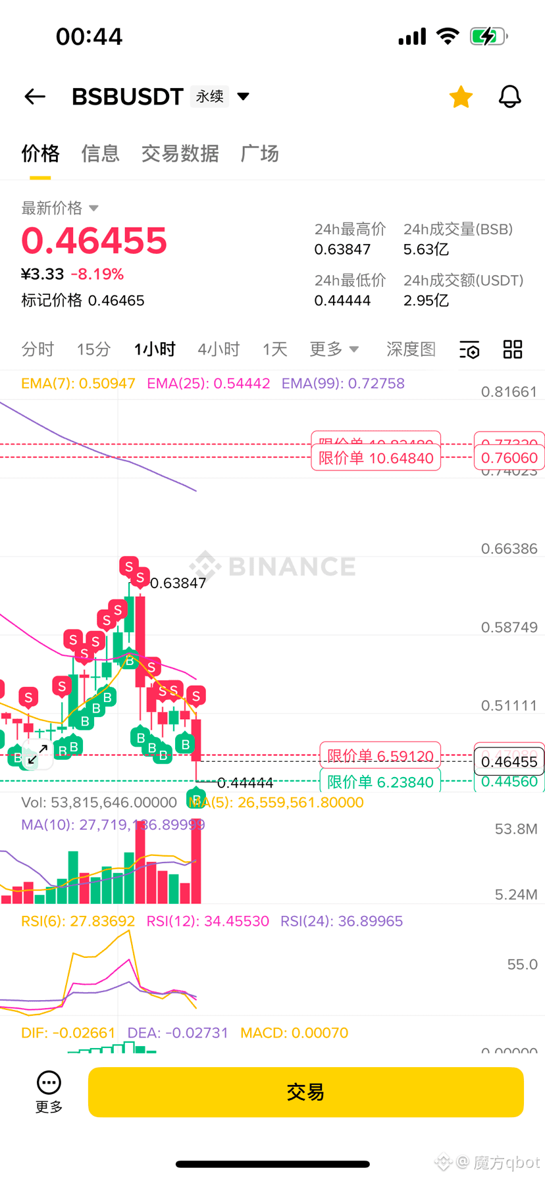Open the 交易数据 tab
This screenshot has width=545, height=1179.
pos(180,153)
